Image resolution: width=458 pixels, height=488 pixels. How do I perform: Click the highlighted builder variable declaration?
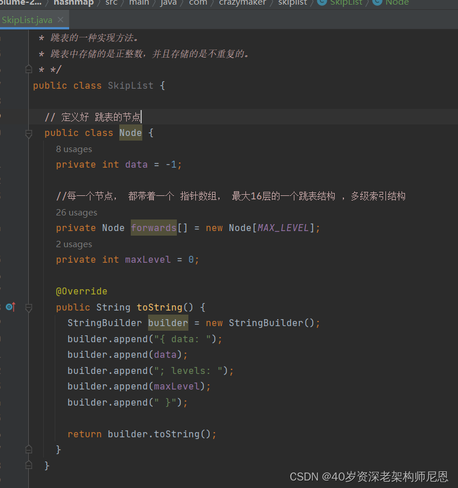[168, 323]
